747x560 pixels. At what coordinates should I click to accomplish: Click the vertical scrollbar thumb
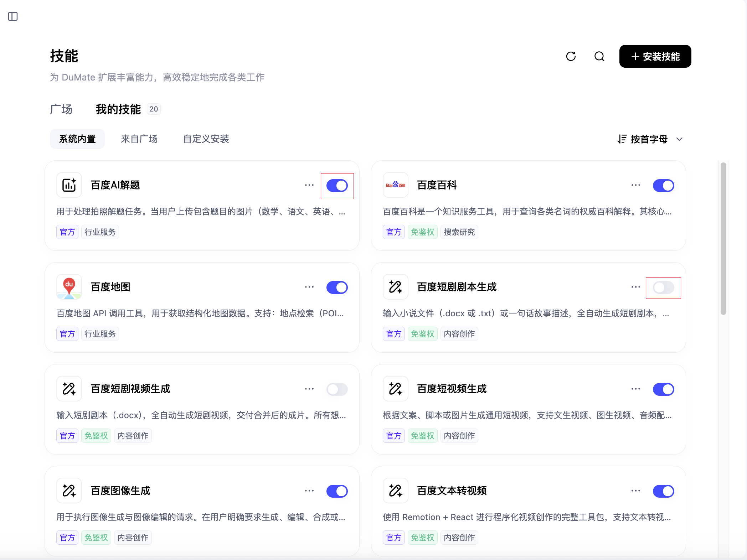[723, 239]
